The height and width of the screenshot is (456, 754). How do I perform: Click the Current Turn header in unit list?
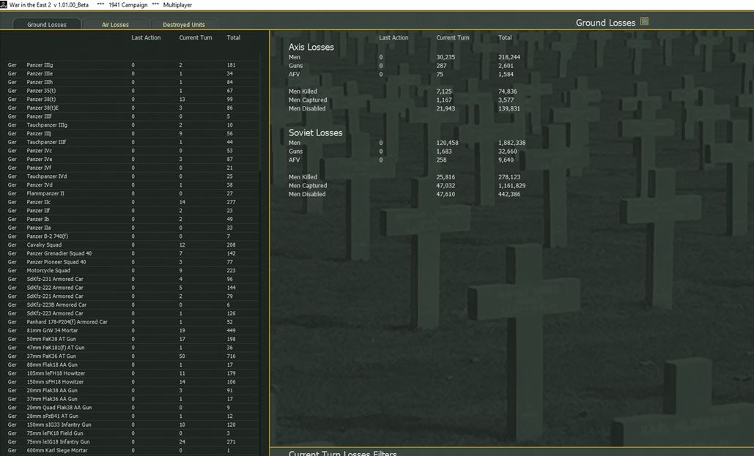(195, 37)
